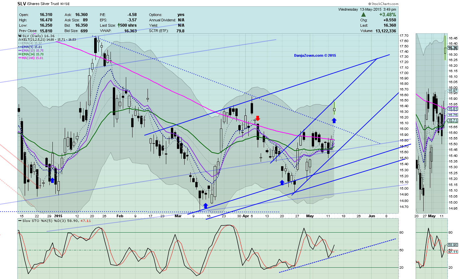The height and width of the screenshot is (279, 464).
Task: Click the candlestick icon before SLV (Daily)
Action: 19,36
